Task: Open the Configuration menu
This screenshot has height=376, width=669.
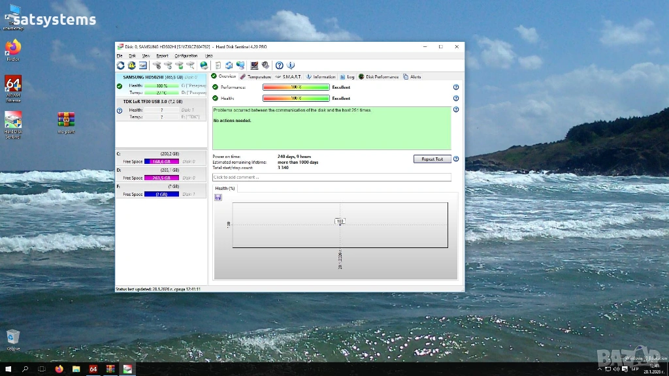Action: [x=186, y=55]
